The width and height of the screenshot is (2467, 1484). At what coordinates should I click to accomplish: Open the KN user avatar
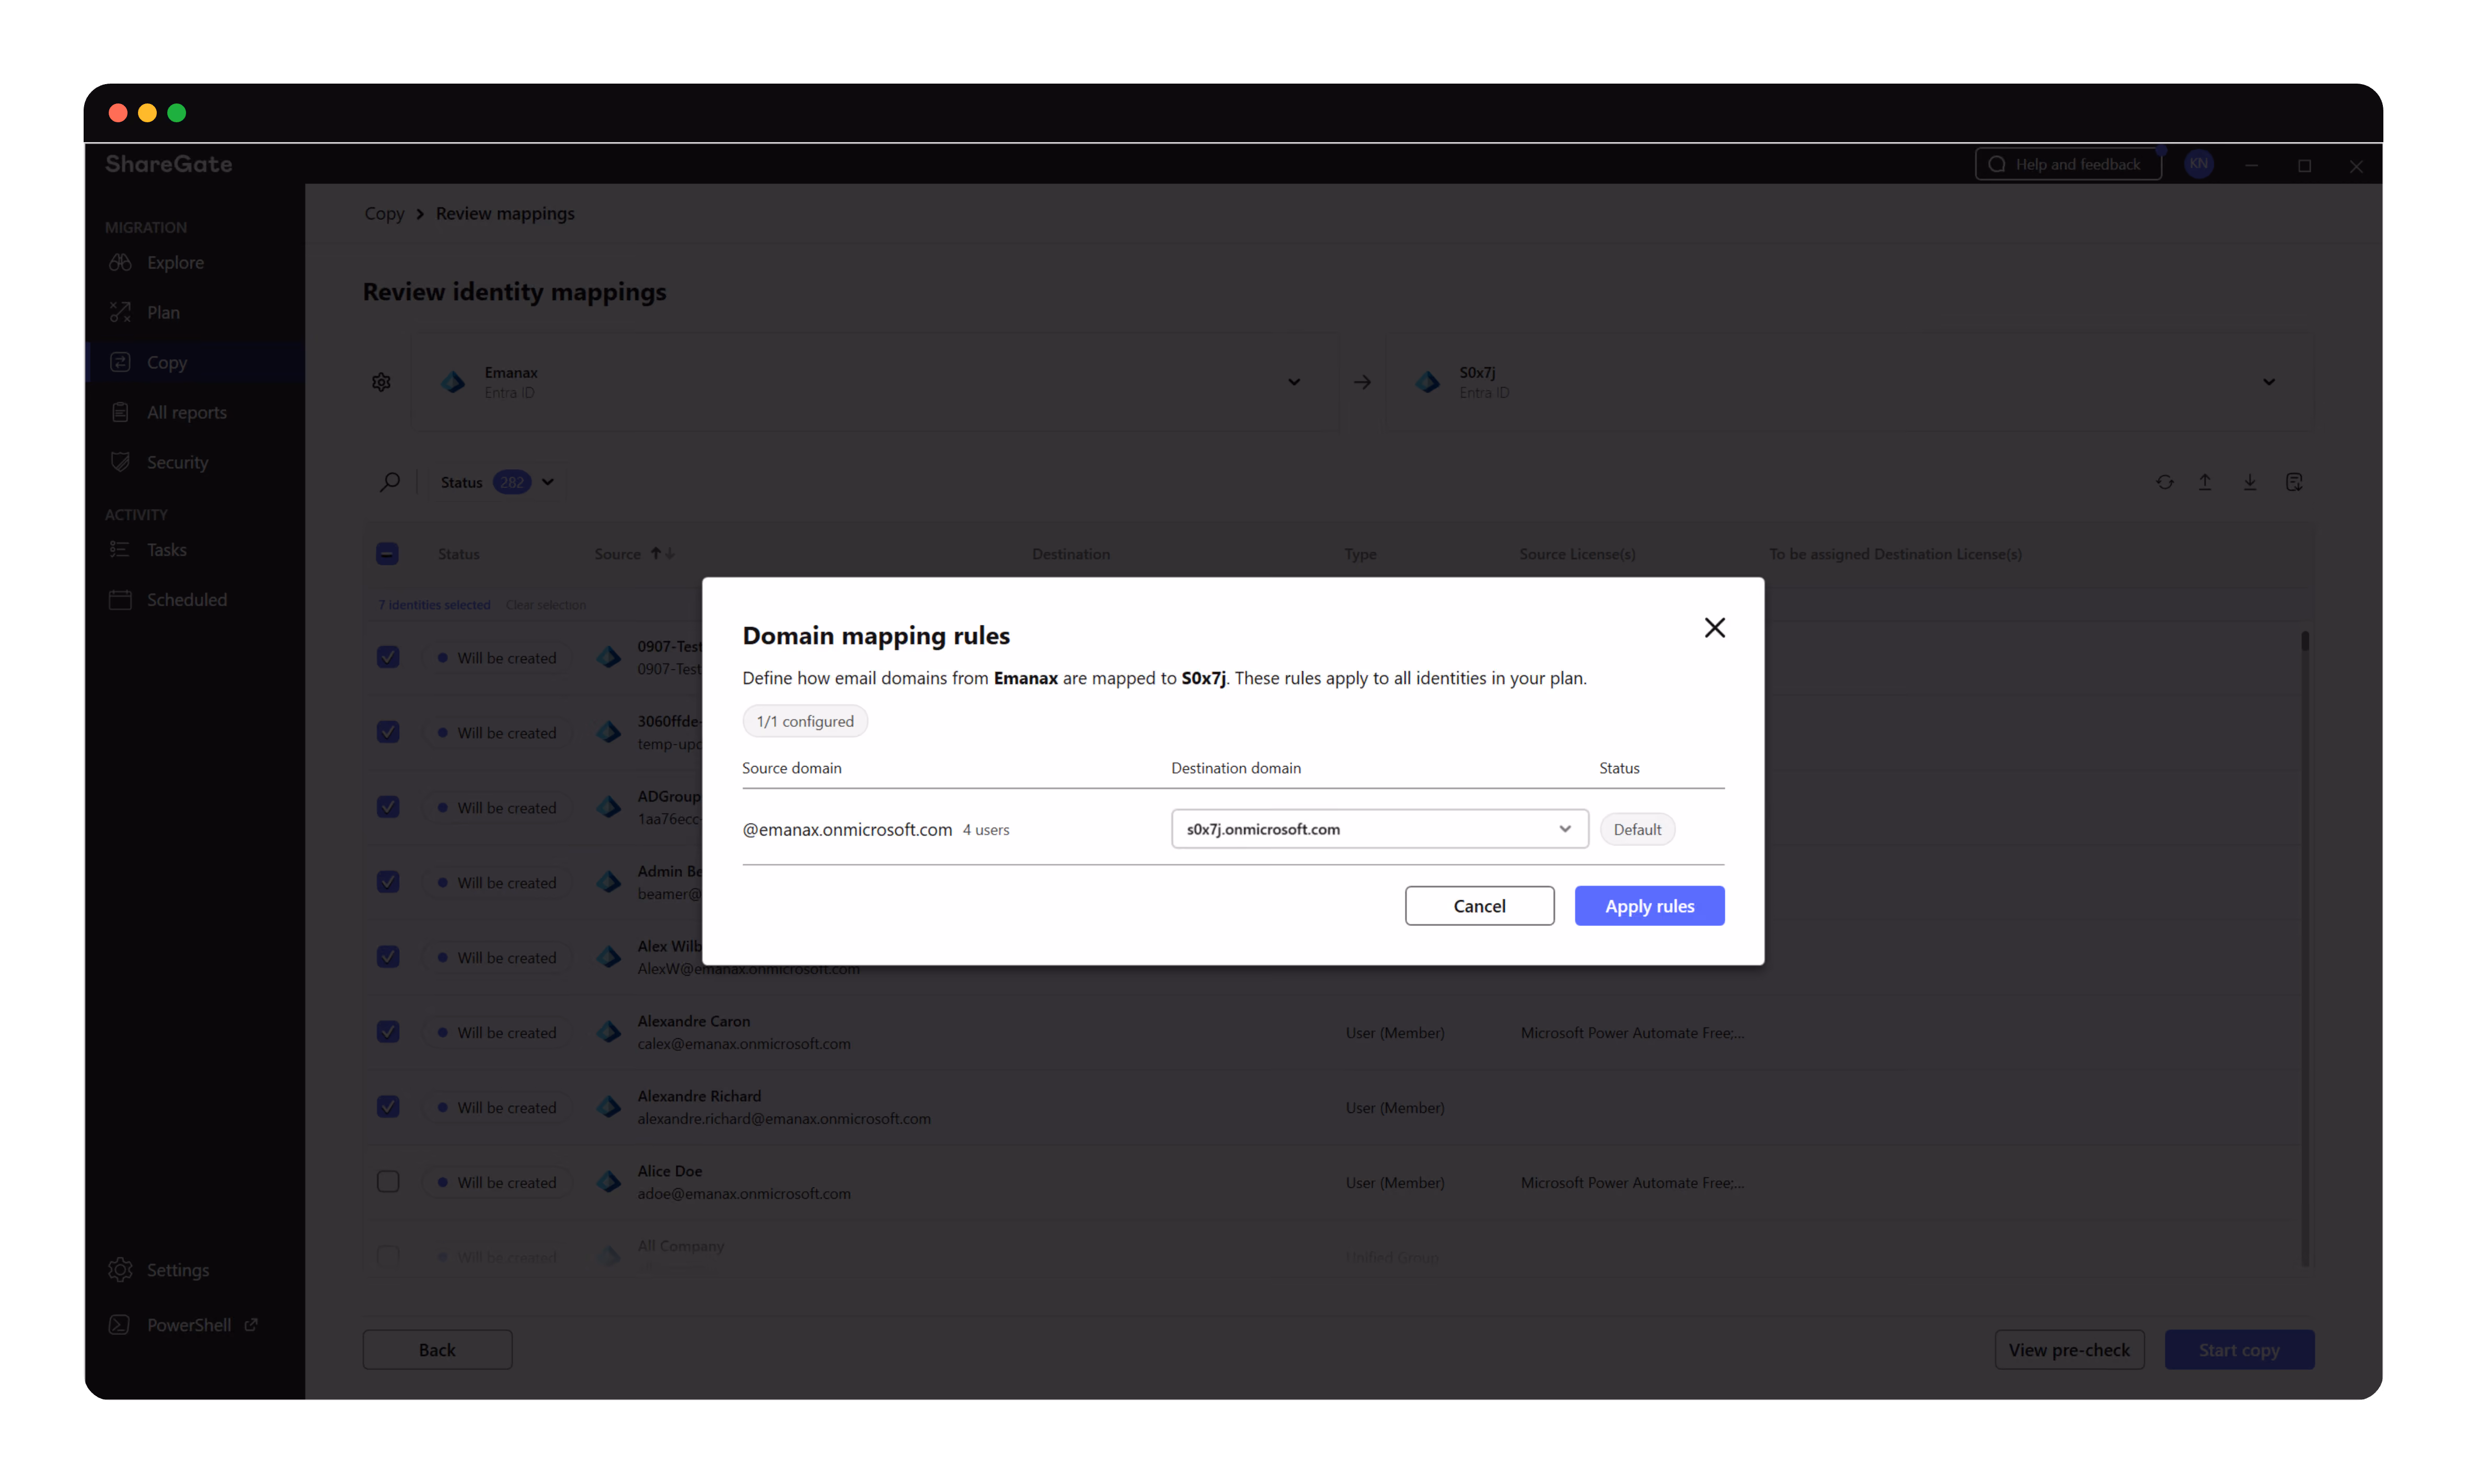coord(2198,164)
